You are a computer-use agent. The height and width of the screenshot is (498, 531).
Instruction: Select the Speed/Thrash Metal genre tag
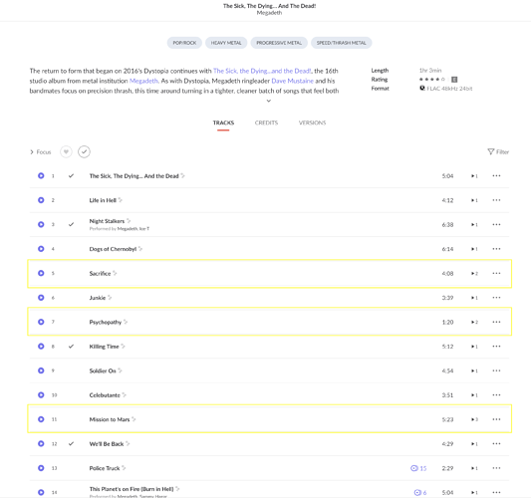coord(342,43)
